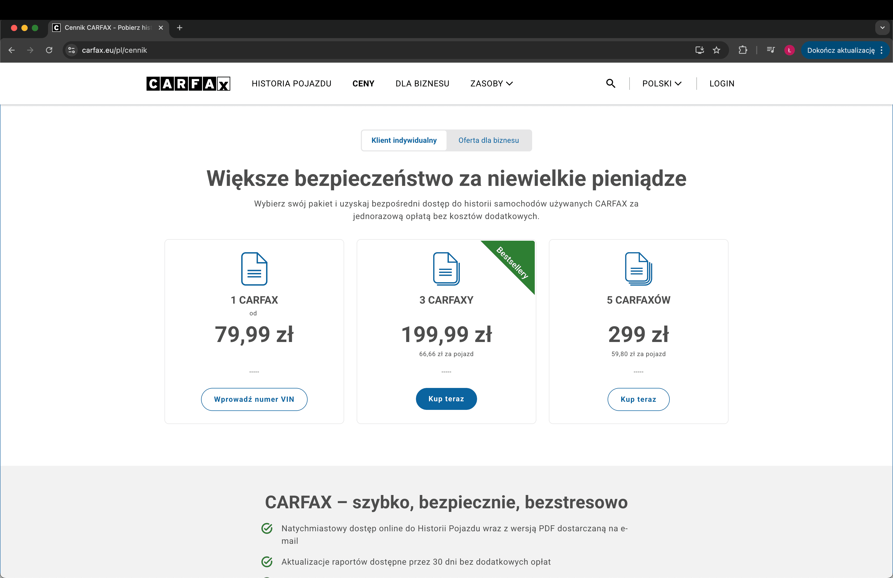Click the site information icon beside URL

pyautogui.click(x=72, y=50)
